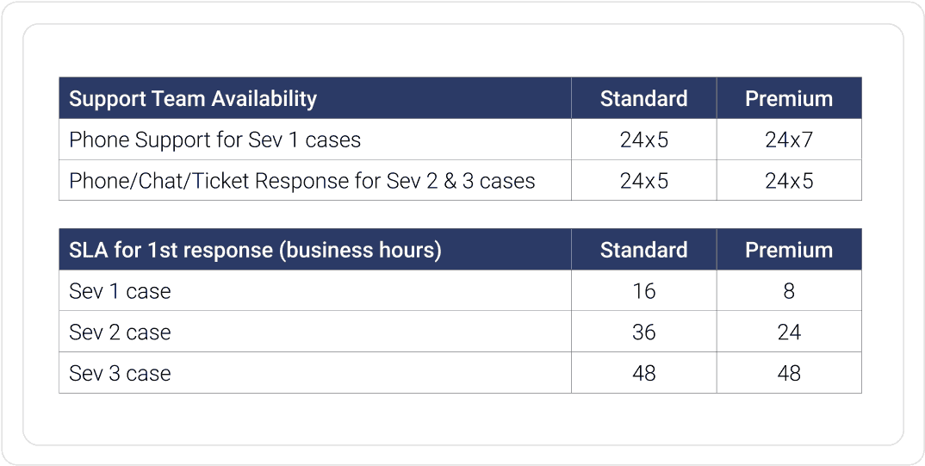
Task: Select Phone/Chat/Ticket Response for Sev 2 & 3 row
Action: (x=460, y=181)
